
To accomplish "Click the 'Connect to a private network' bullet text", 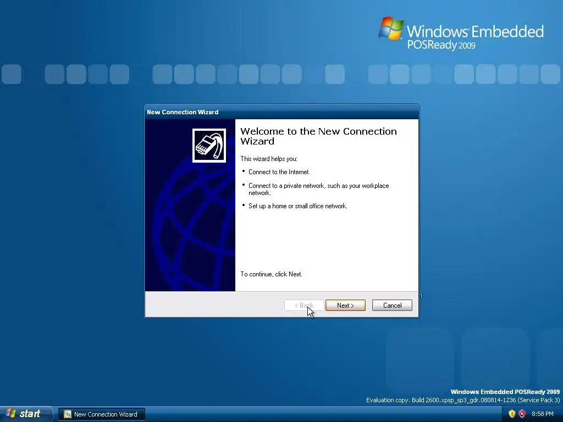I will click(318, 189).
